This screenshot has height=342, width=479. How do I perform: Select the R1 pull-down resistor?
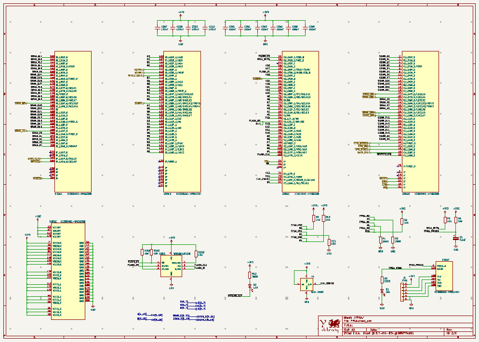coord(381,240)
